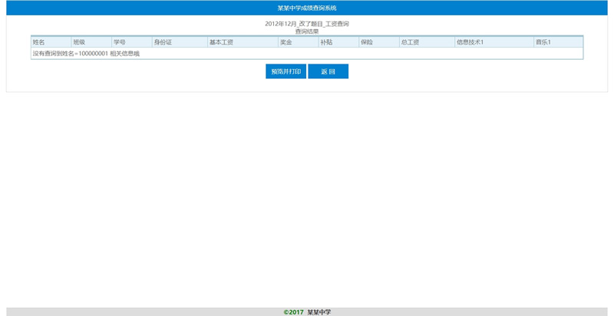Select the 姓名 column header
The height and width of the screenshot is (316, 614).
pos(51,42)
